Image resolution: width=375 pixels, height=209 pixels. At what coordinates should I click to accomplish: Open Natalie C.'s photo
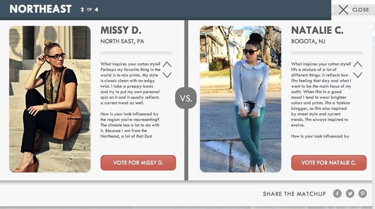[240, 99]
